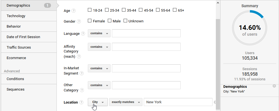Click Affinity Category help icon
Image resolution: width=279 pixels, height=111 pixels.
click(x=79, y=57)
